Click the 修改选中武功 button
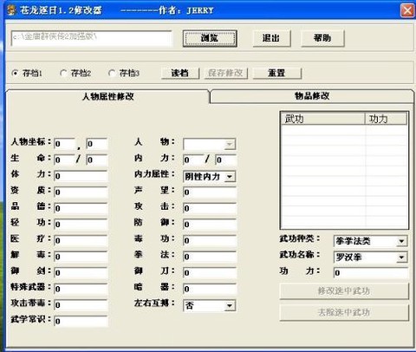The width and height of the screenshot is (416, 352). [x=344, y=291]
